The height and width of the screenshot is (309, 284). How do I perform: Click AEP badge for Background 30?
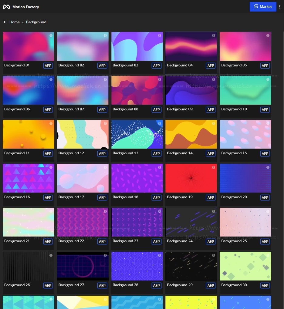click(x=265, y=285)
